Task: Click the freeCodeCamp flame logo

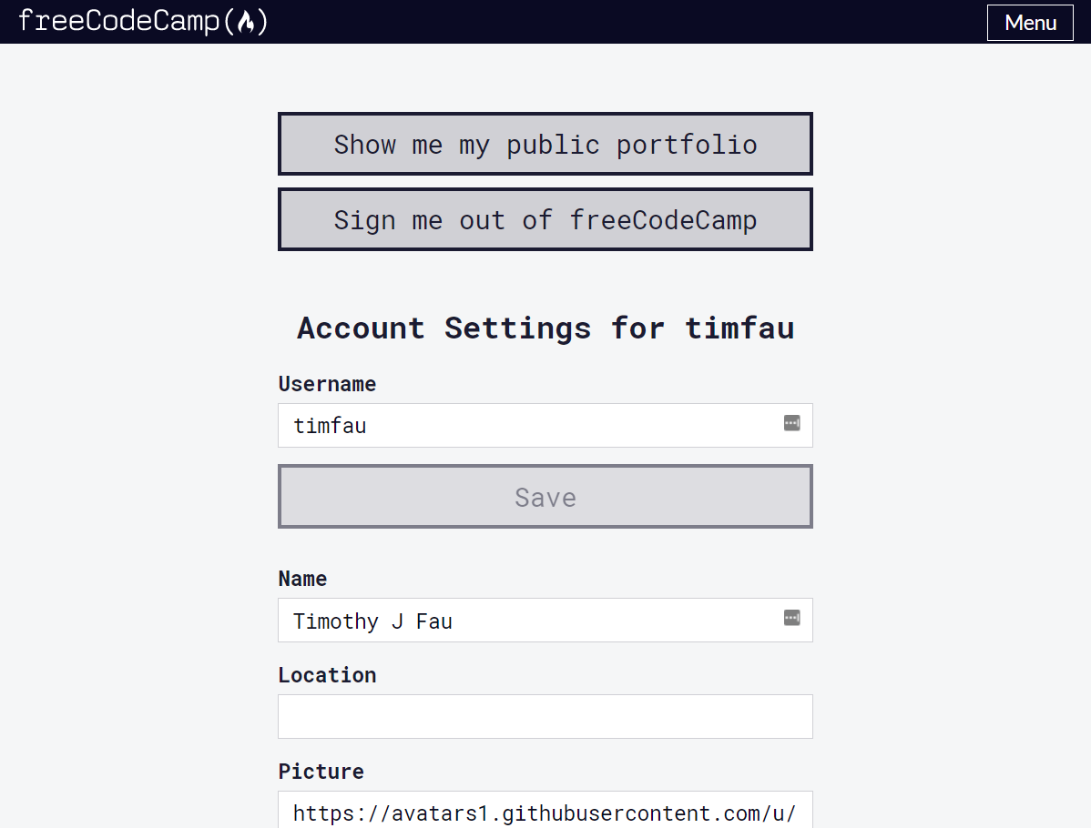Action: (x=248, y=20)
